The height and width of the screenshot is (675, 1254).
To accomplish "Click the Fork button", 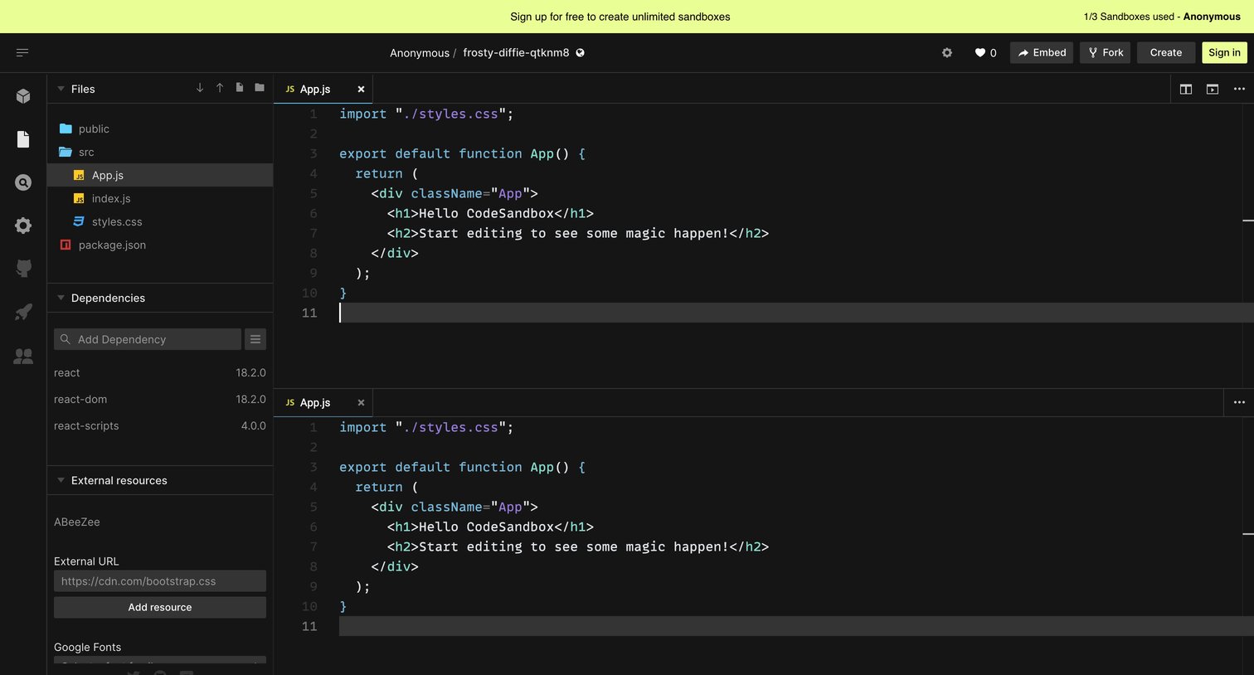I will [x=1105, y=52].
